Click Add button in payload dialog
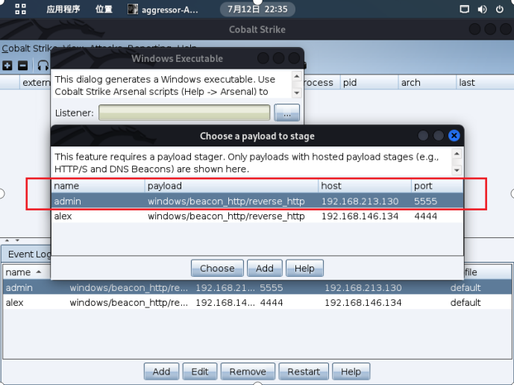Viewport: 514px width, 385px height. [x=265, y=269]
